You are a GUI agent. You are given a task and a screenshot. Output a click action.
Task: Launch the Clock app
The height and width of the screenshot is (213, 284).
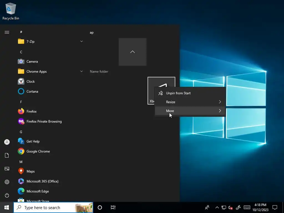pos(50,81)
